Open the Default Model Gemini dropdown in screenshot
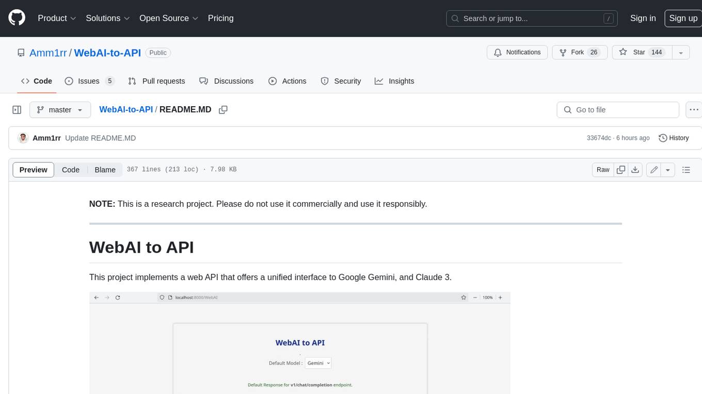Image resolution: width=702 pixels, height=394 pixels. pyautogui.click(x=318, y=363)
